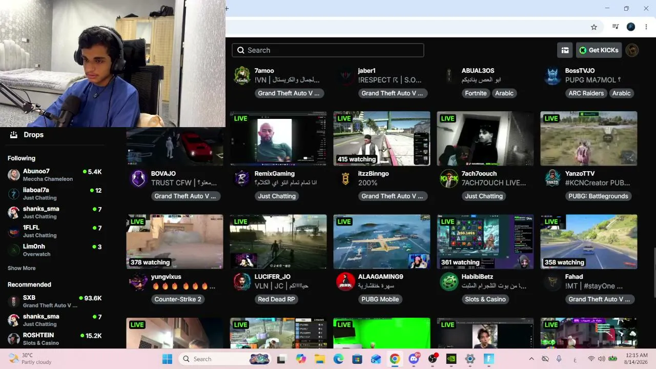
Task: Click the LUCIFER_JO channel avatar
Action: (242, 281)
